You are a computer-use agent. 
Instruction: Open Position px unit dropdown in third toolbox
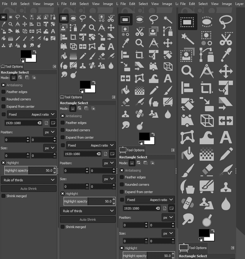[168, 218]
